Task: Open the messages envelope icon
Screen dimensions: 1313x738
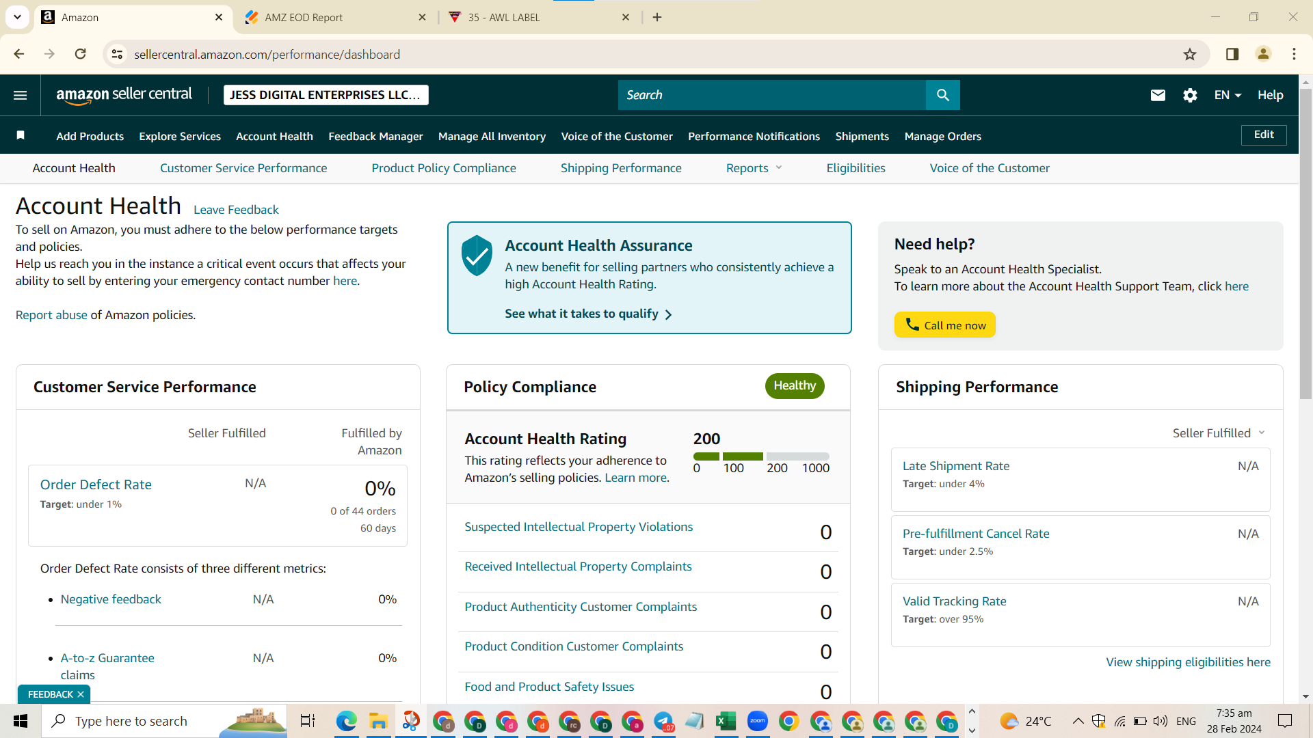Action: (x=1158, y=95)
